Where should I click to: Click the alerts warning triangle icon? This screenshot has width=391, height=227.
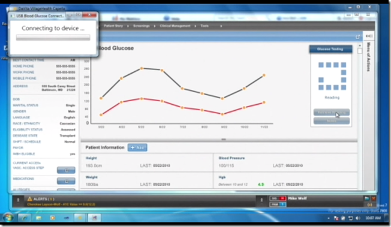(x=29, y=199)
